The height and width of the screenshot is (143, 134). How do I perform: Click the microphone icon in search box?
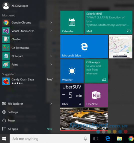[85, 139]
